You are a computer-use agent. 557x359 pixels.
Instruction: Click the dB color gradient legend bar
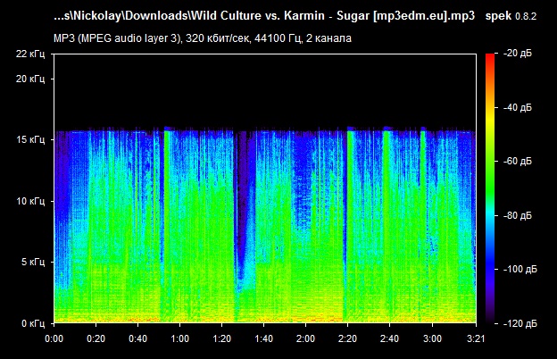(490, 188)
